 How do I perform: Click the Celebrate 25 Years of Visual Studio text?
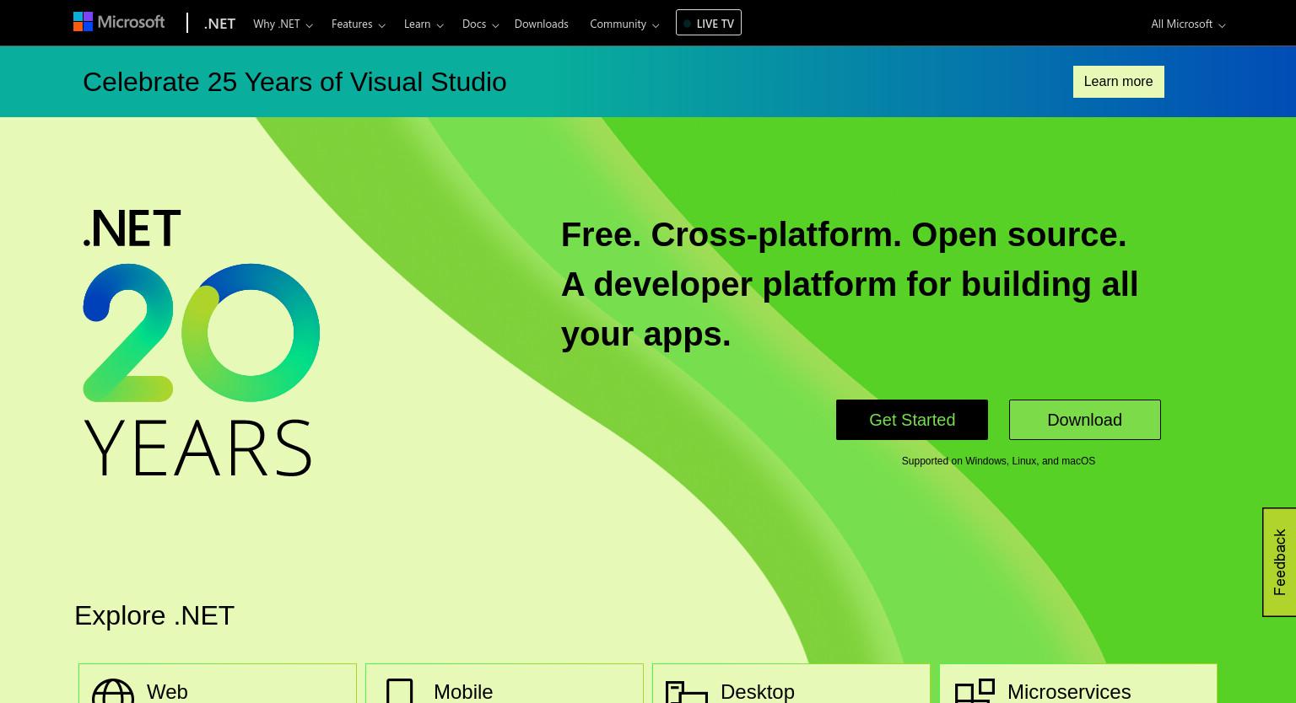(x=294, y=82)
